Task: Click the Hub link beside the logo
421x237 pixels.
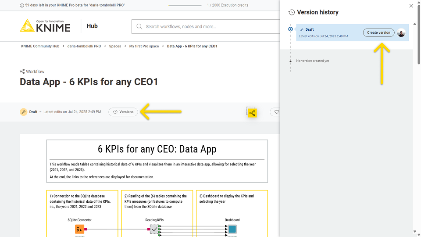Action: pos(92,26)
